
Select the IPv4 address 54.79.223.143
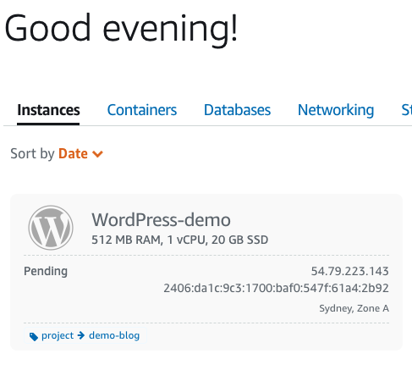tap(350, 271)
